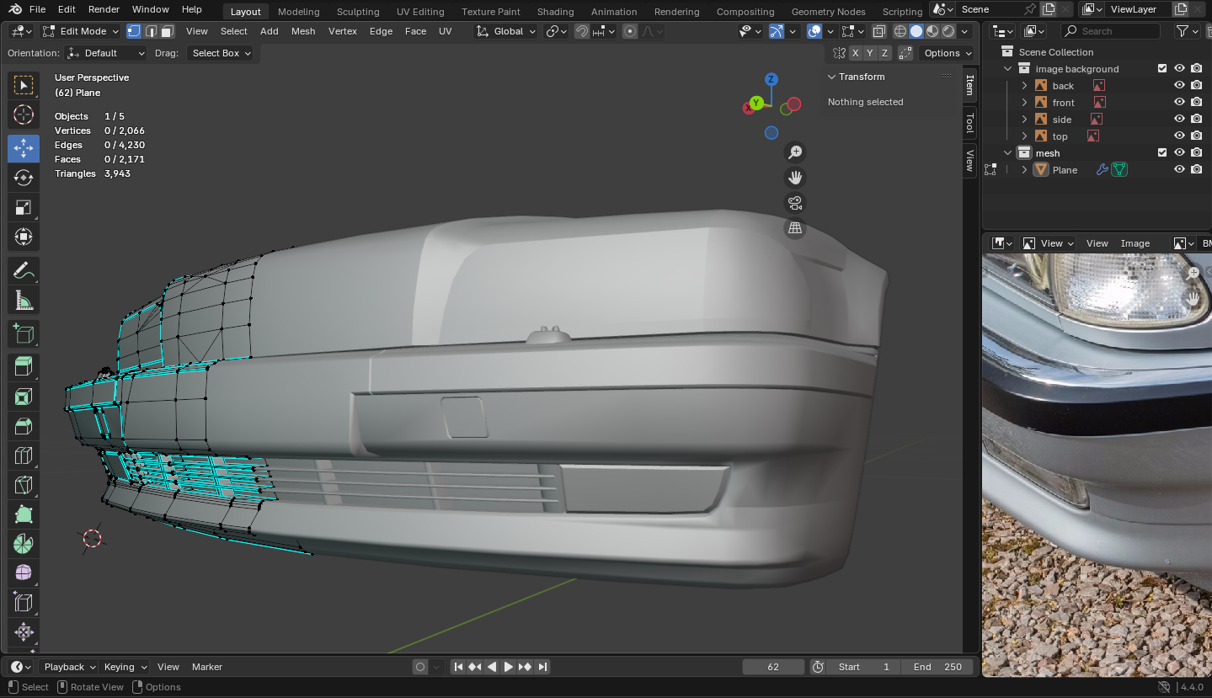This screenshot has width=1212, height=698.
Task: Open the Edit Mode dropdown
Action: [x=81, y=31]
